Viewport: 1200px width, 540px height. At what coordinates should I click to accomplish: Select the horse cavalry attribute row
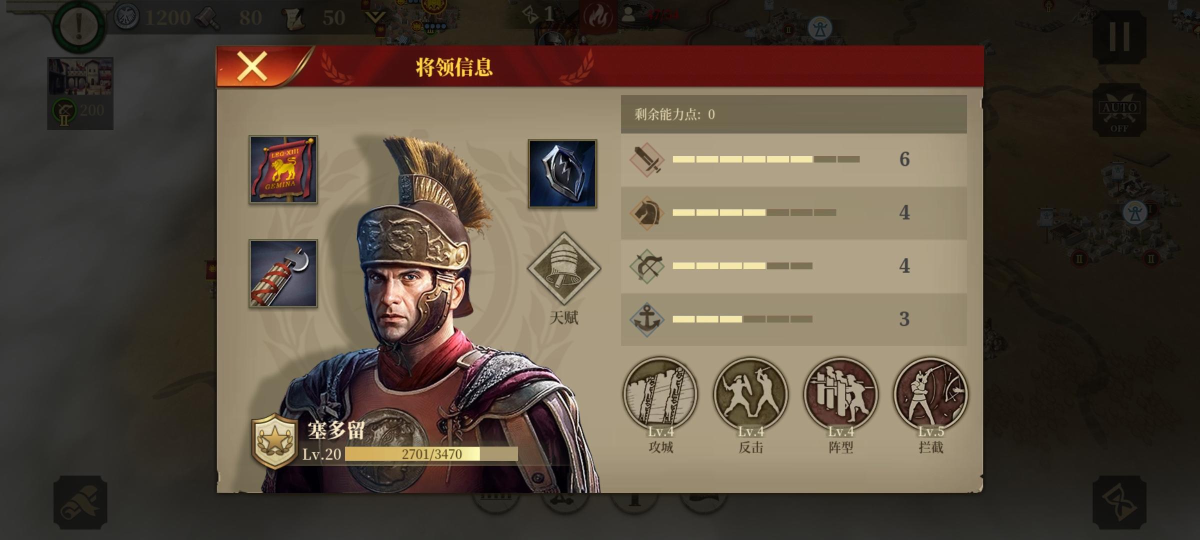(x=793, y=213)
